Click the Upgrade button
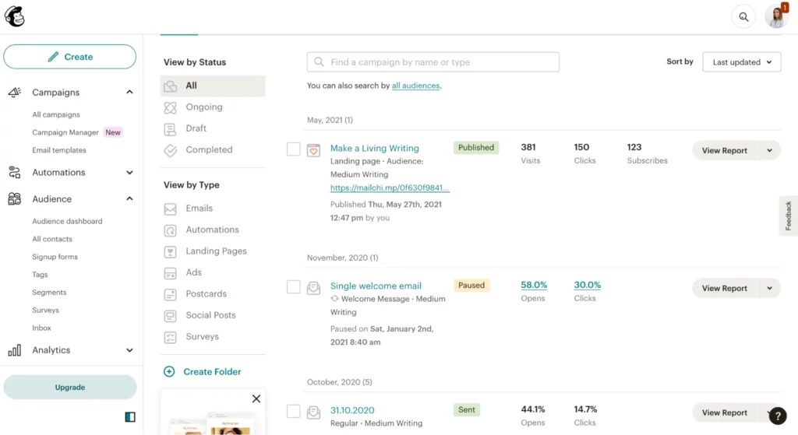 pyautogui.click(x=69, y=388)
